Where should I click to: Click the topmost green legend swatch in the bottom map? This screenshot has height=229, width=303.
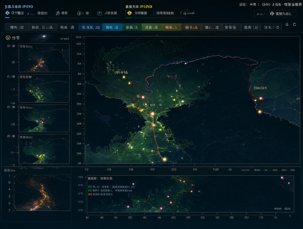[x=90, y=187]
